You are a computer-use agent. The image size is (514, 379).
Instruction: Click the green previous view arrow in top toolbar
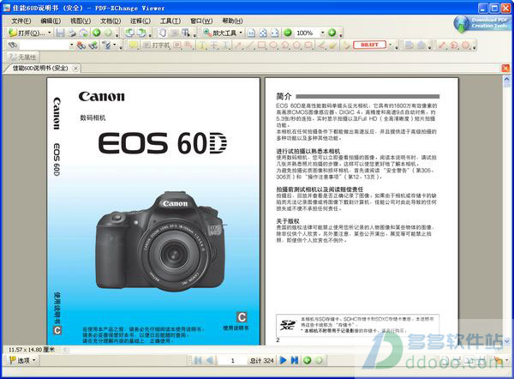(x=96, y=33)
